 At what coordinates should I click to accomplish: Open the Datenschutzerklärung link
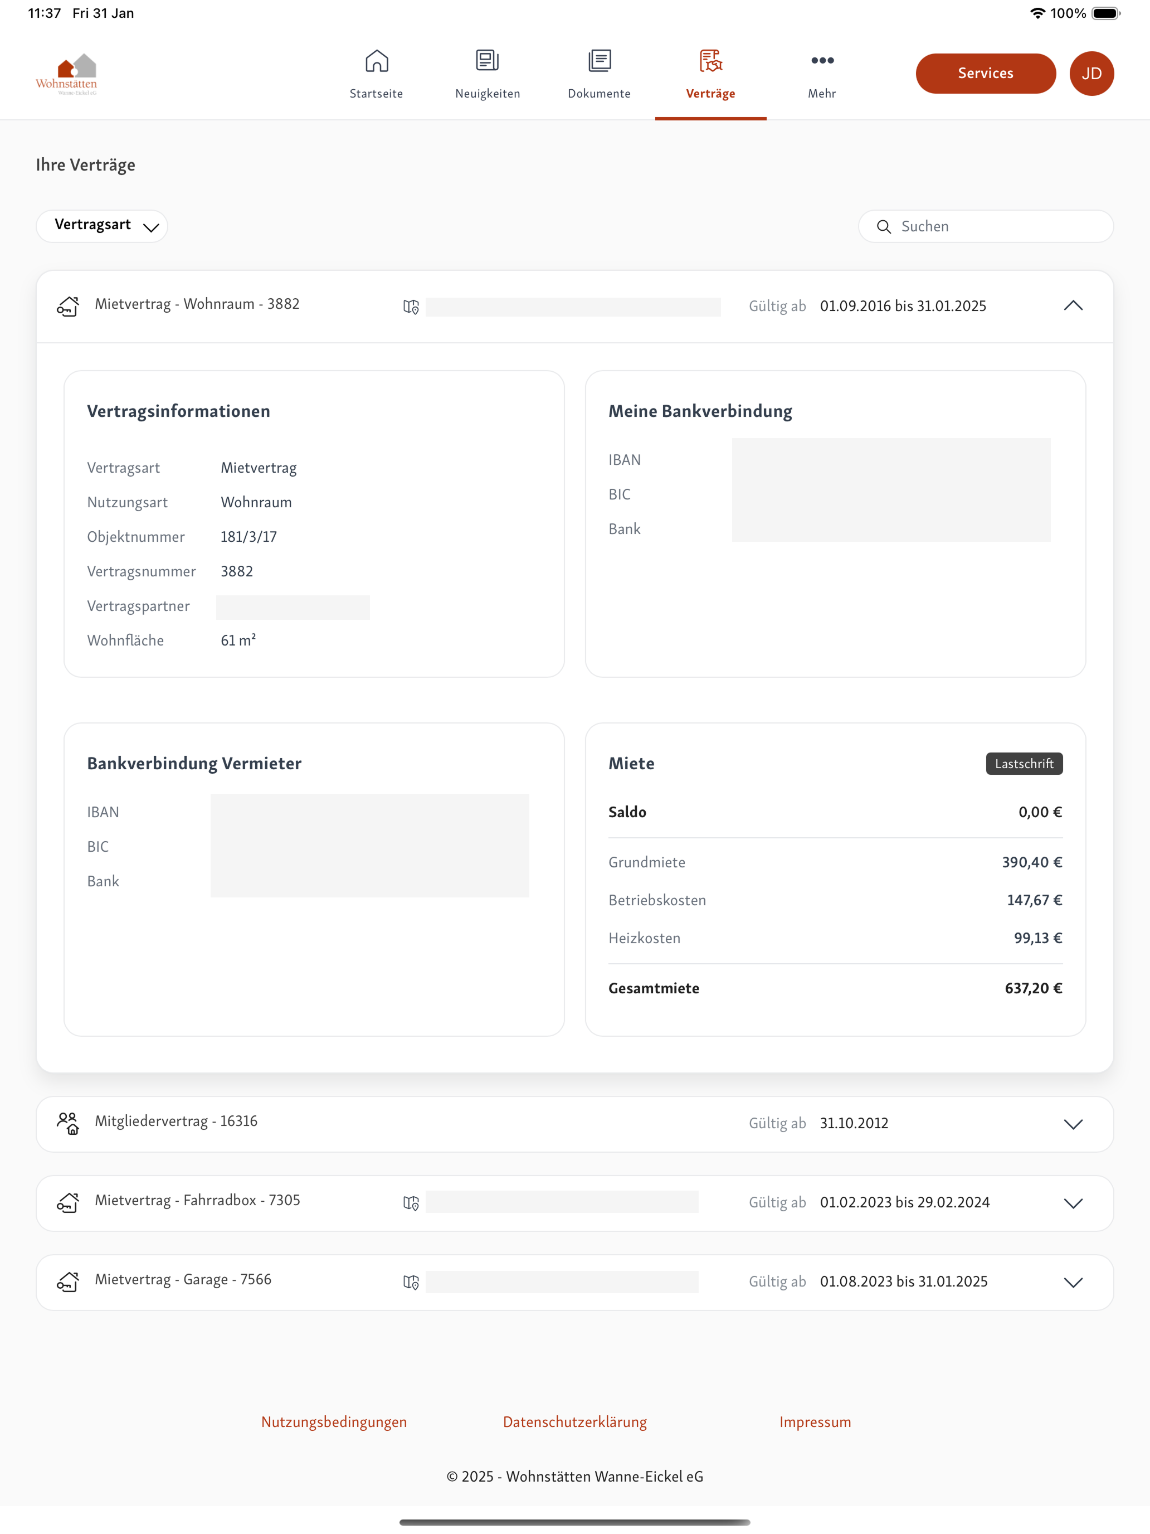pos(574,1421)
